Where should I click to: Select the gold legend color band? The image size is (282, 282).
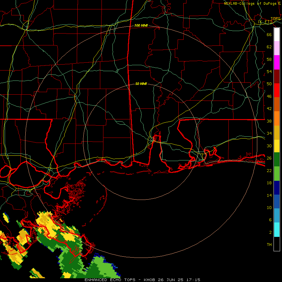point(277,133)
